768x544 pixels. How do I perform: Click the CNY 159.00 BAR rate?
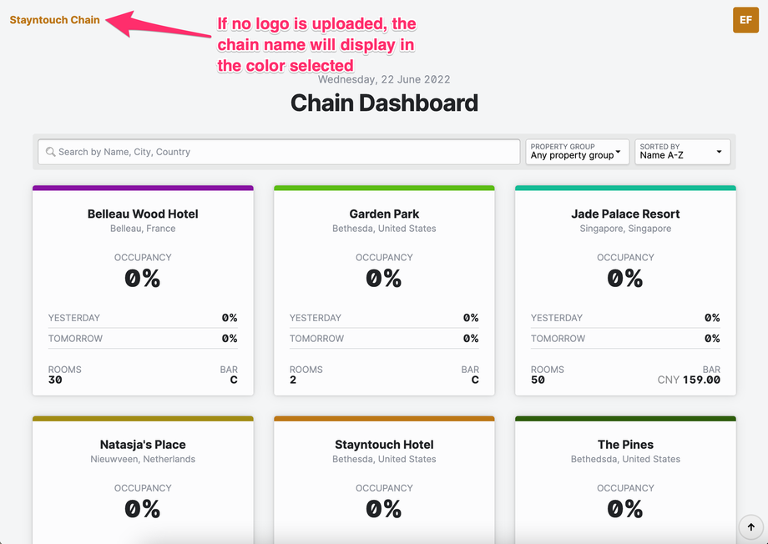coord(689,380)
